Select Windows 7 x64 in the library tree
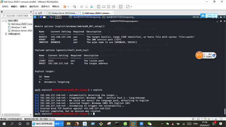 (x=17, y=27)
